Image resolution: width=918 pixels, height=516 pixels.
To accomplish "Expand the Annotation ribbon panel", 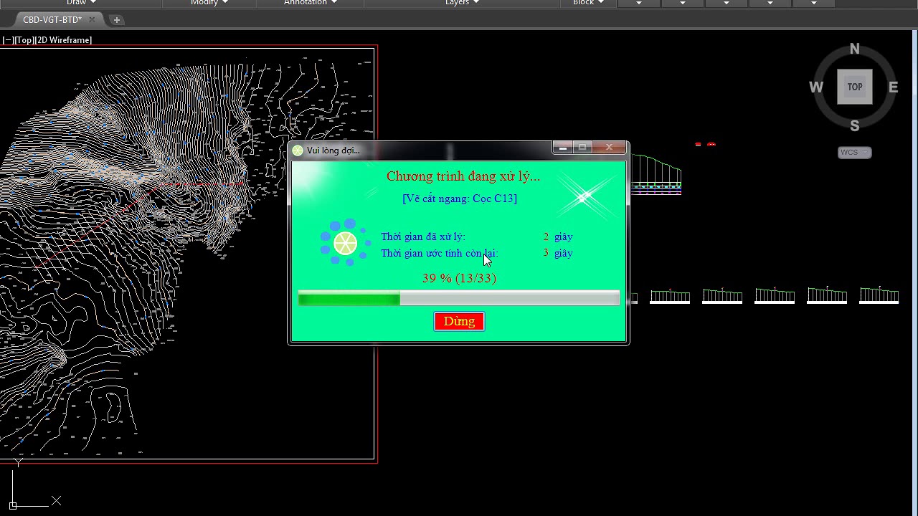I will click(x=311, y=3).
